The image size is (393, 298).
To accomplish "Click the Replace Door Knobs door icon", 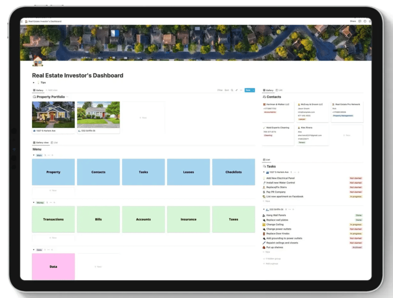I will pyautogui.click(x=264, y=234).
